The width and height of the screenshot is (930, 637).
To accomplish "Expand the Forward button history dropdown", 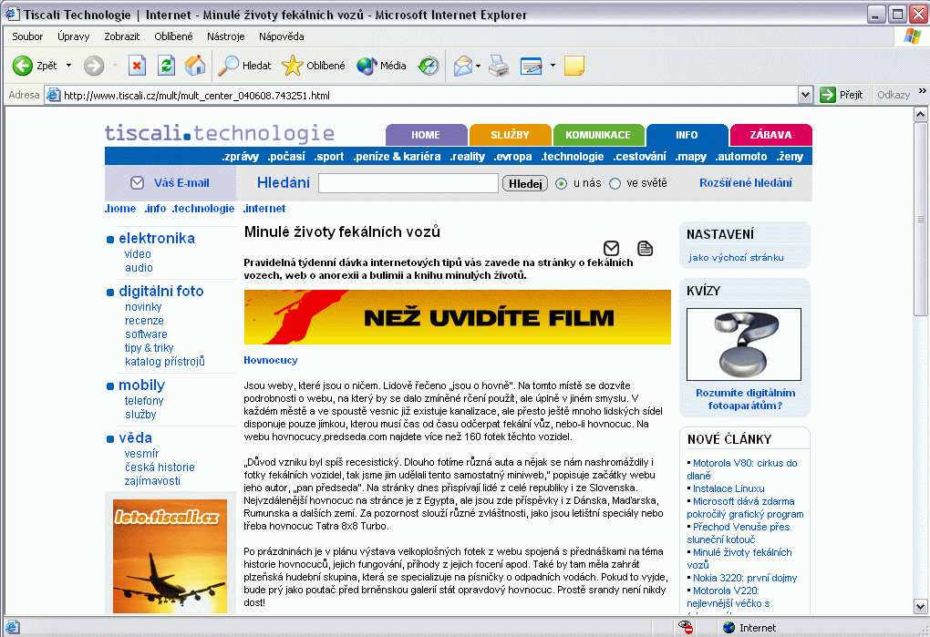I will coord(115,66).
